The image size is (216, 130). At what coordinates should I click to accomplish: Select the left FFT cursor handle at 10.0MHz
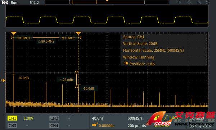pos(14,33)
